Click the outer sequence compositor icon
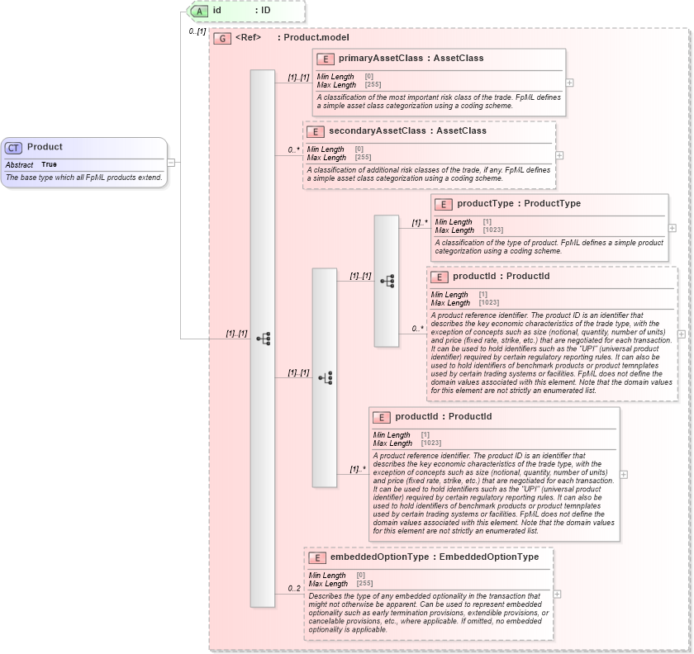 tap(261, 337)
